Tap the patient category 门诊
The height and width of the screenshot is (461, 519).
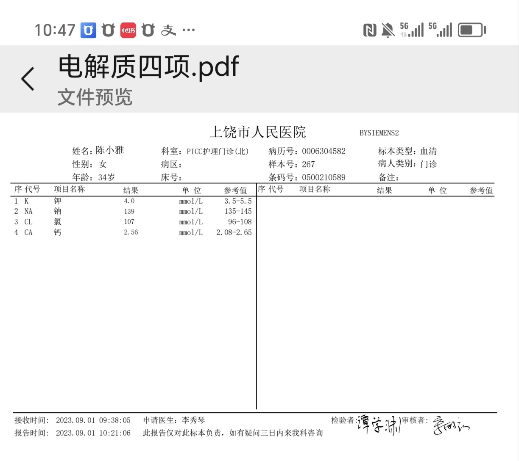(x=428, y=164)
